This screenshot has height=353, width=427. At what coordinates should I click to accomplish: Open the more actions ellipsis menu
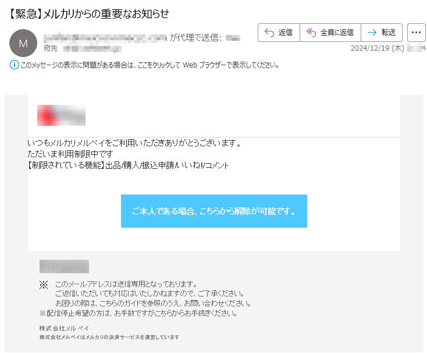point(416,33)
